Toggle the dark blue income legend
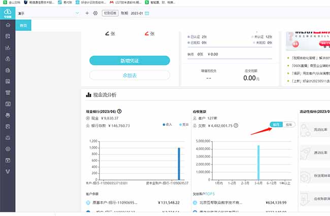 point(168,125)
